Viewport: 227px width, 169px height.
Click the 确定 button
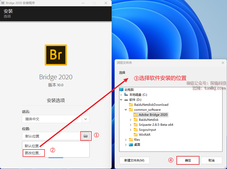pos(188,160)
